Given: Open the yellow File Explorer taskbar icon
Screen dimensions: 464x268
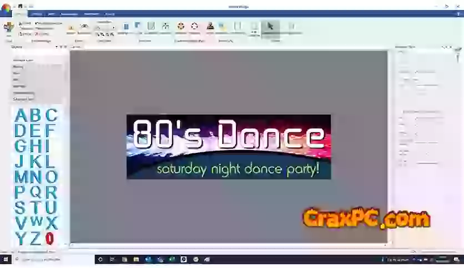Looking at the screenshot, I should pyautogui.click(x=136, y=260).
